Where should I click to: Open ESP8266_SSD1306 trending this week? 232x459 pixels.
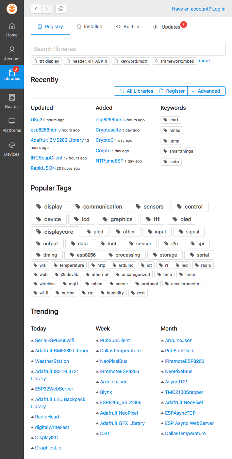coord(121,402)
